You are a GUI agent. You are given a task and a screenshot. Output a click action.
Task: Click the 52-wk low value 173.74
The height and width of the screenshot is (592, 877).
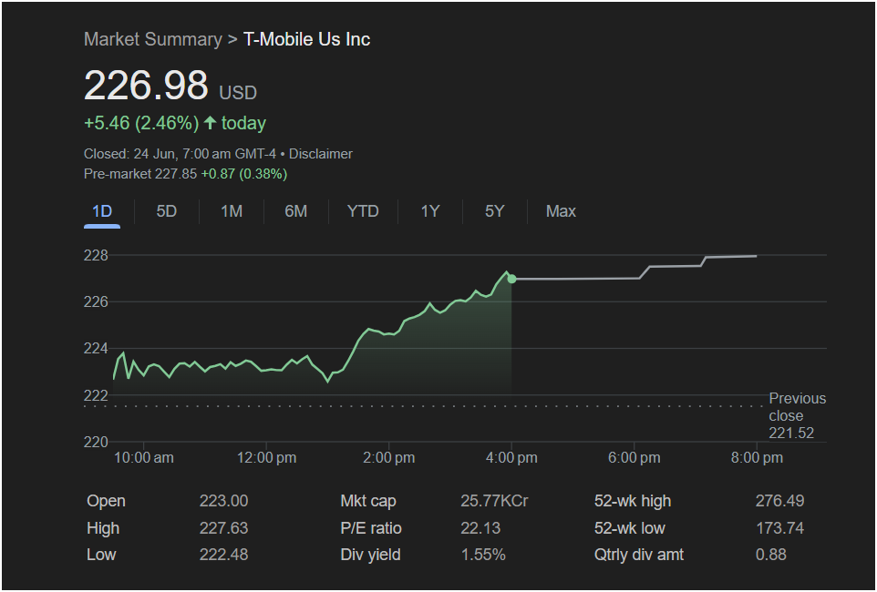tap(779, 527)
